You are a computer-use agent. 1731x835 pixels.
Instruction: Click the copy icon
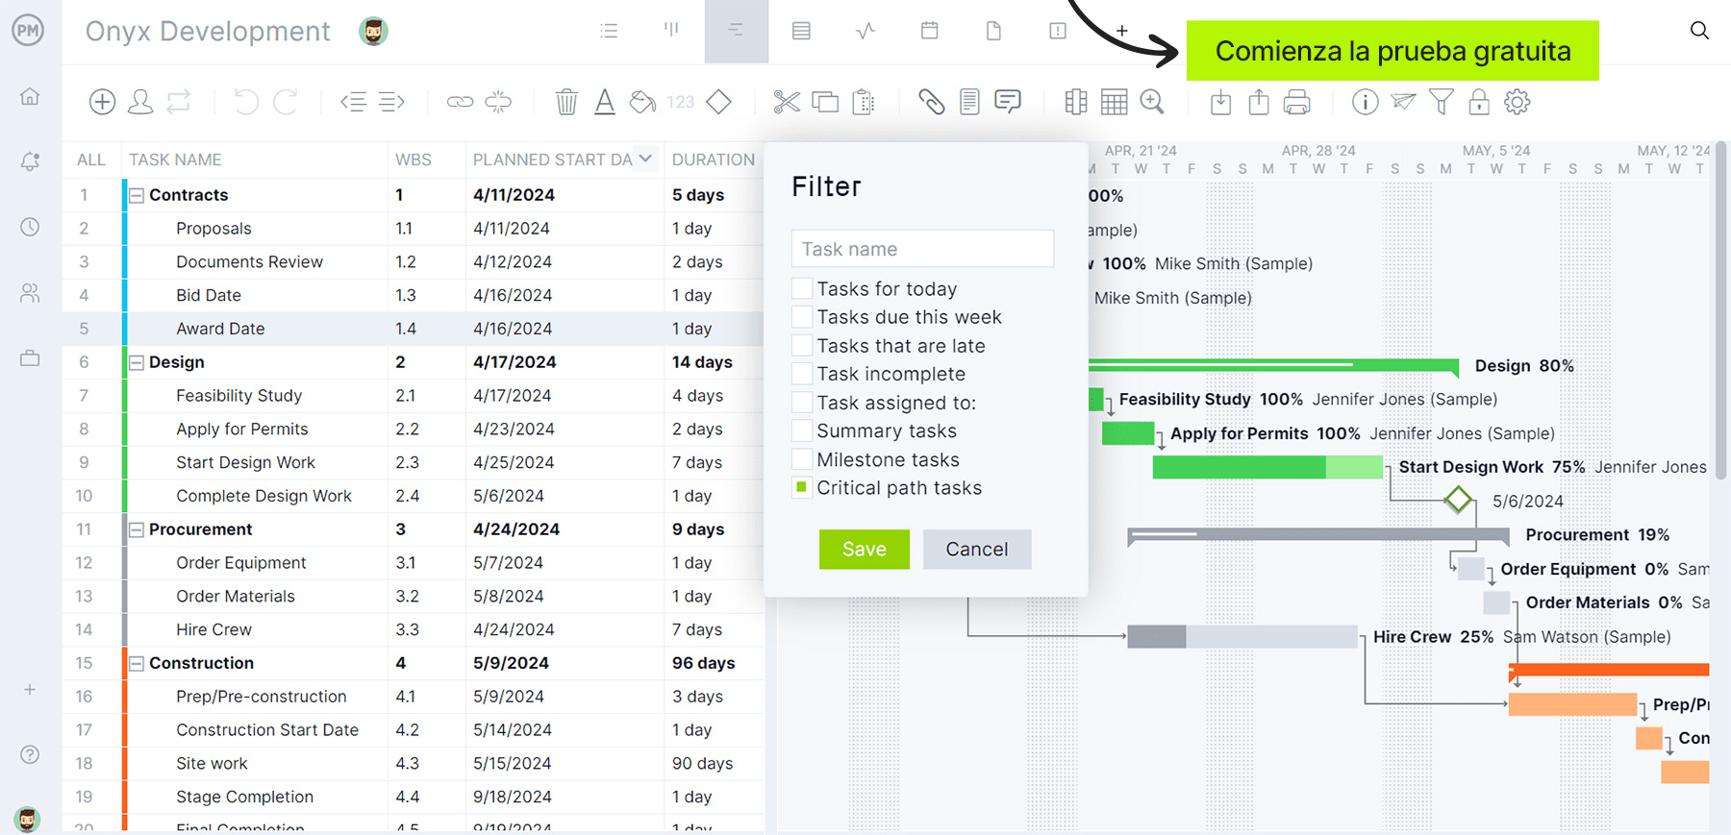tap(825, 102)
